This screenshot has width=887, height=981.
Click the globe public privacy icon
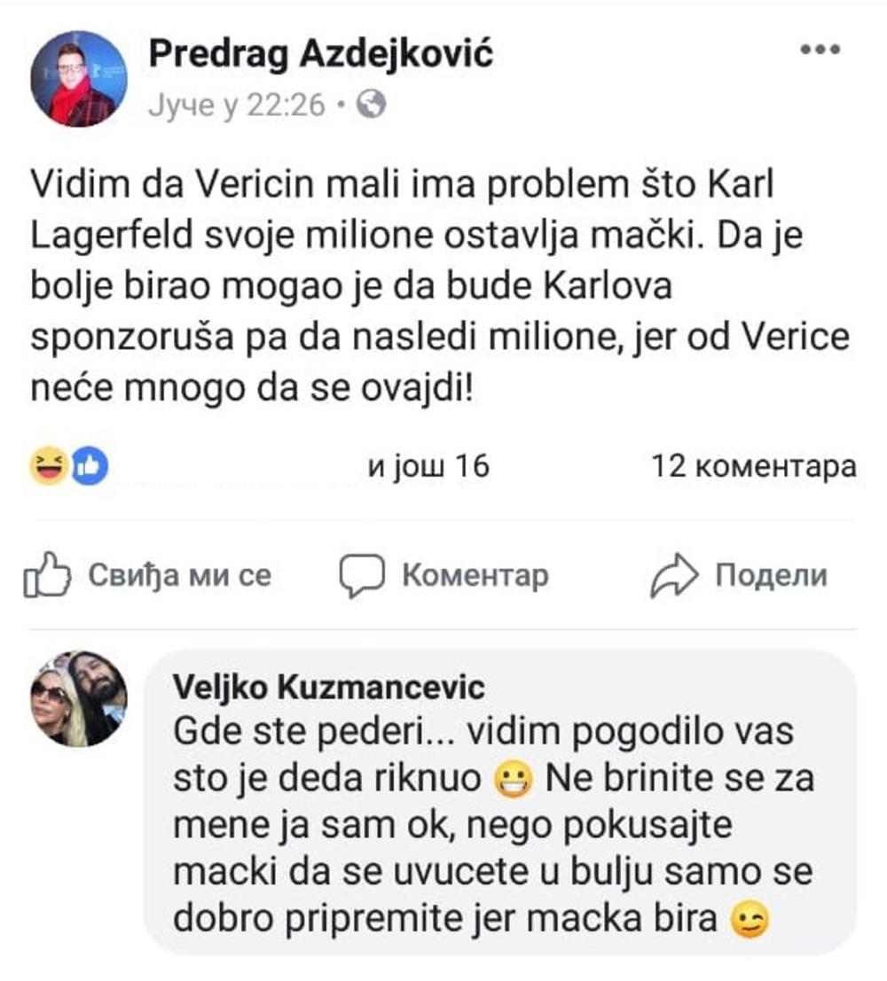point(371,106)
